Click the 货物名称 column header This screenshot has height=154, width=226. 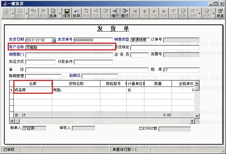[x=76, y=84]
